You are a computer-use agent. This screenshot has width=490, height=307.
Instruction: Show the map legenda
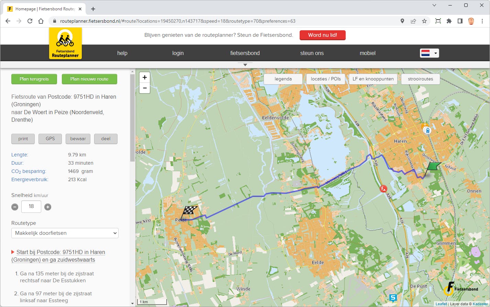point(283,79)
